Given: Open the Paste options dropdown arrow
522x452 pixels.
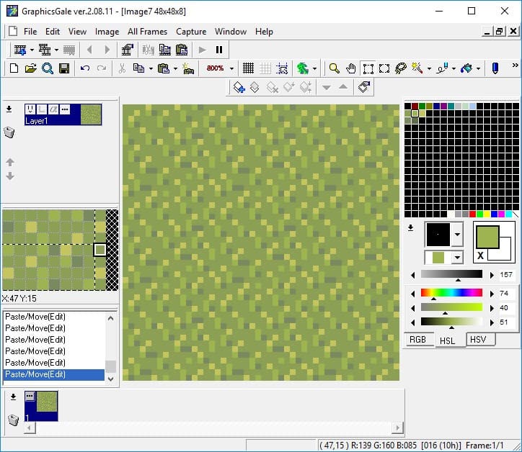Looking at the screenshot, I should click(x=175, y=69).
